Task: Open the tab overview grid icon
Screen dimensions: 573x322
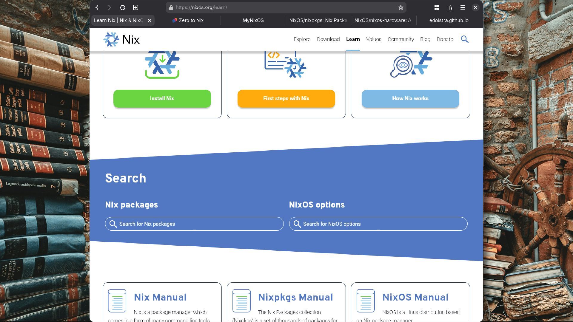Action: [x=437, y=7]
